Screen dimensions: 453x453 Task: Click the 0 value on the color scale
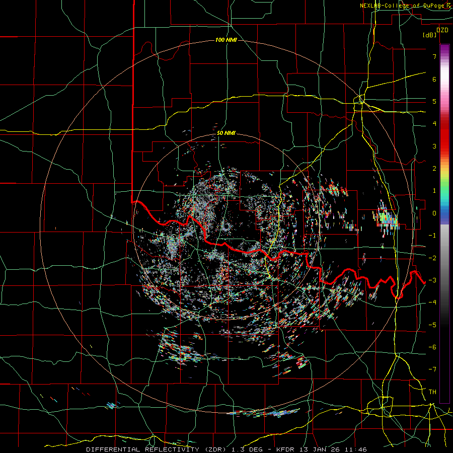pos(434,213)
